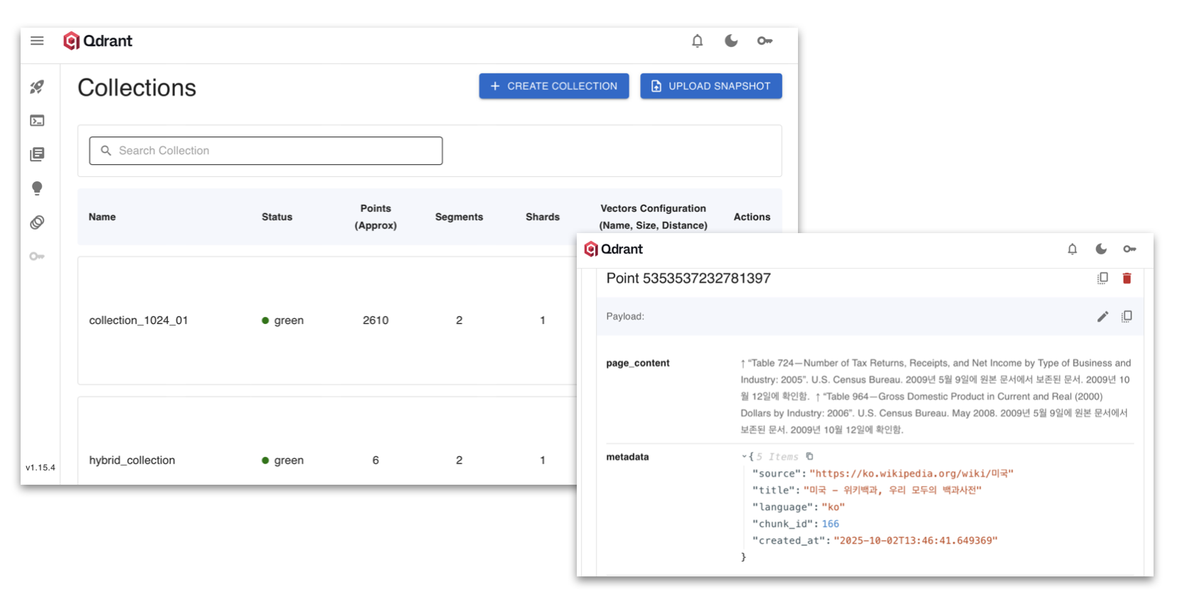Click the Create Collection button
Screen dimensions: 1182x597
tap(553, 86)
